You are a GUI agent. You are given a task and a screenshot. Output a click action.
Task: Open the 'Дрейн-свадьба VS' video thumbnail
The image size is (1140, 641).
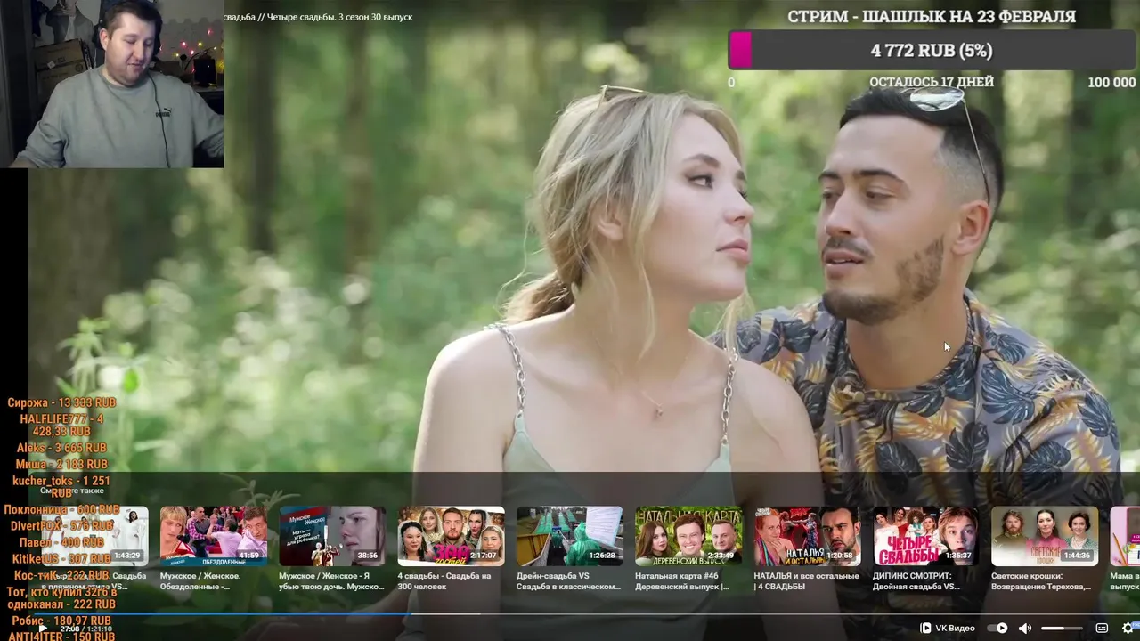point(570,536)
